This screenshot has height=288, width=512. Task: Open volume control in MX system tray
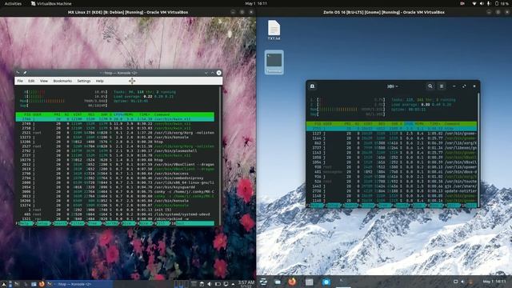click(x=210, y=284)
